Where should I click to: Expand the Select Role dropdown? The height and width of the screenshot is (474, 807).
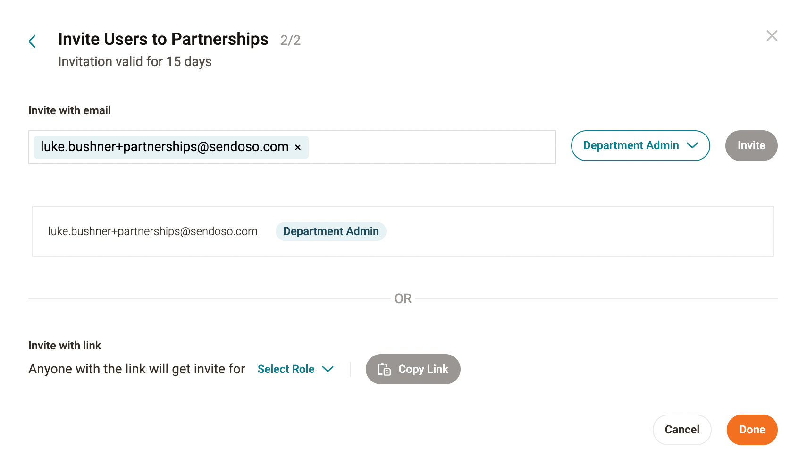[286, 369]
